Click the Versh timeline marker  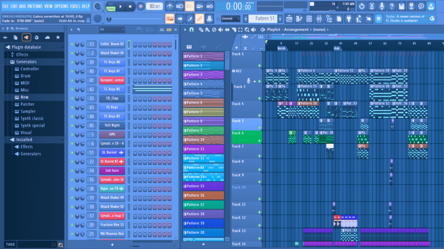[281, 48]
